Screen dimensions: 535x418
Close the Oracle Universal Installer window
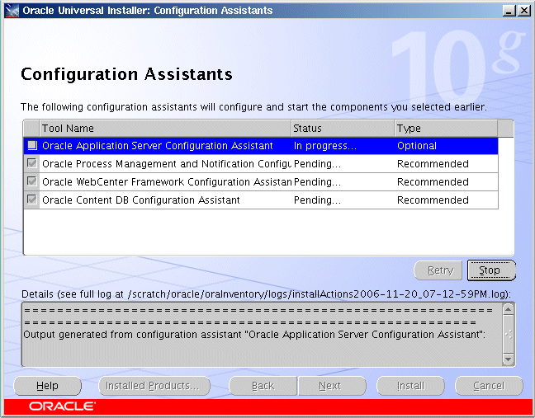point(523,11)
